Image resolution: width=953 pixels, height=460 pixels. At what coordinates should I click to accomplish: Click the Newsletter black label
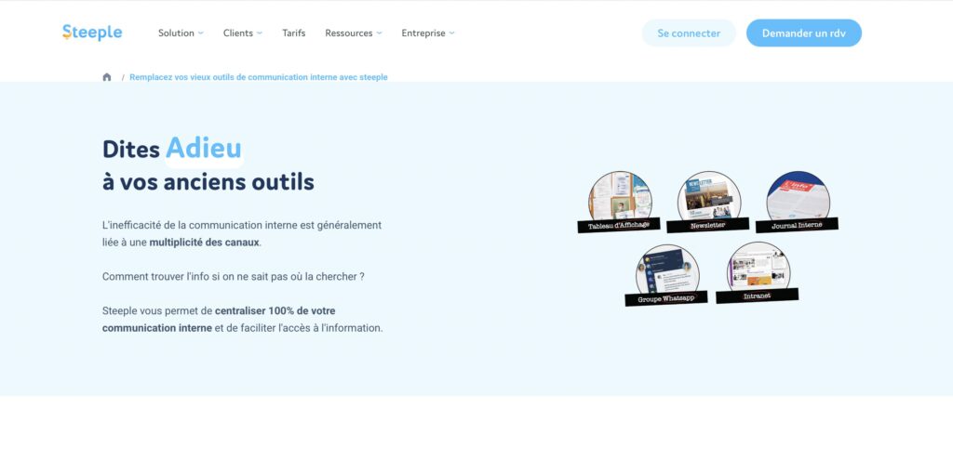pyautogui.click(x=708, y=225)
